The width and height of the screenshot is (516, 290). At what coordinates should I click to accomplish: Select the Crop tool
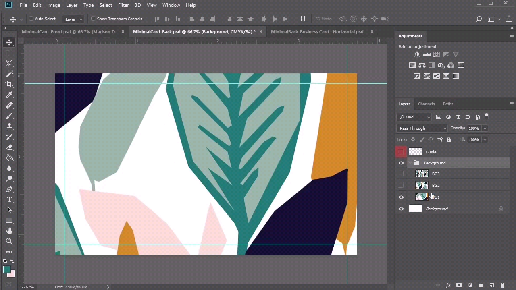coord(9,84)
